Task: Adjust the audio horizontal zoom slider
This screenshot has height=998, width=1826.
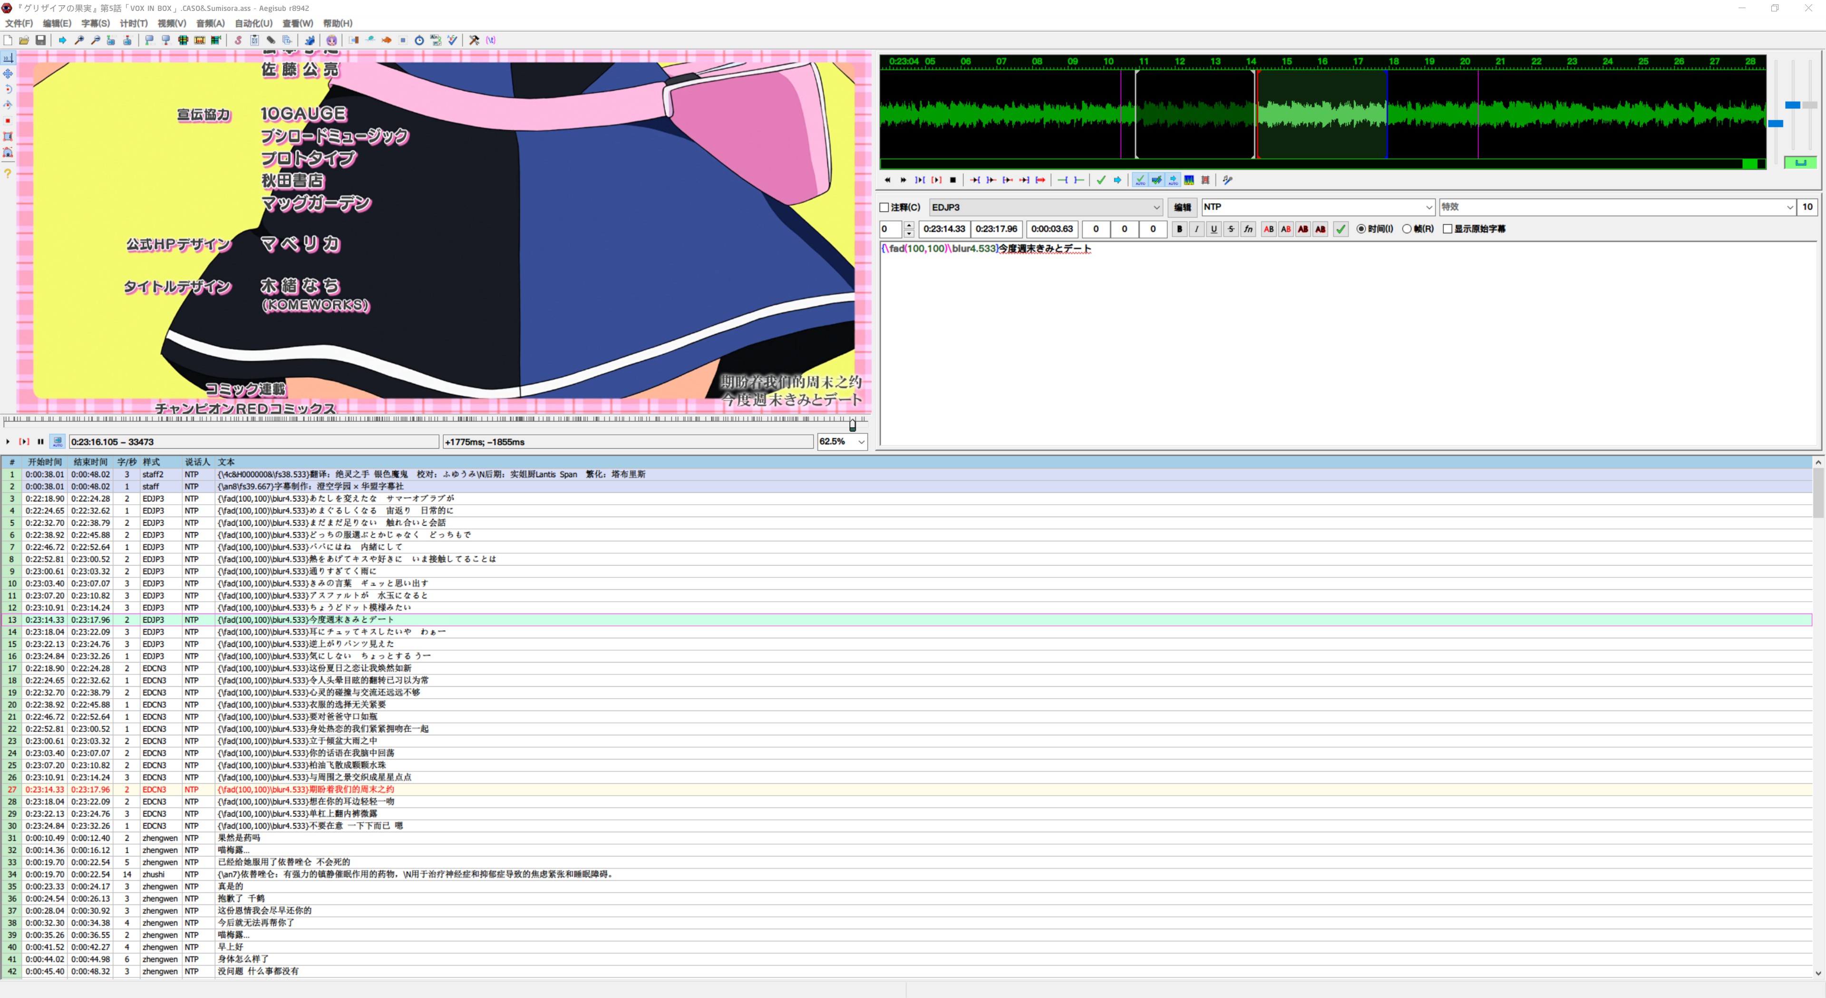Action: [1776, 123]
